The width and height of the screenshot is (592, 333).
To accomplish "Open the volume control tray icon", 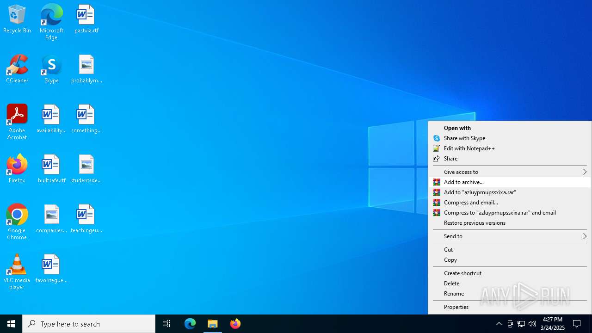I will click(x=532, y=324).
